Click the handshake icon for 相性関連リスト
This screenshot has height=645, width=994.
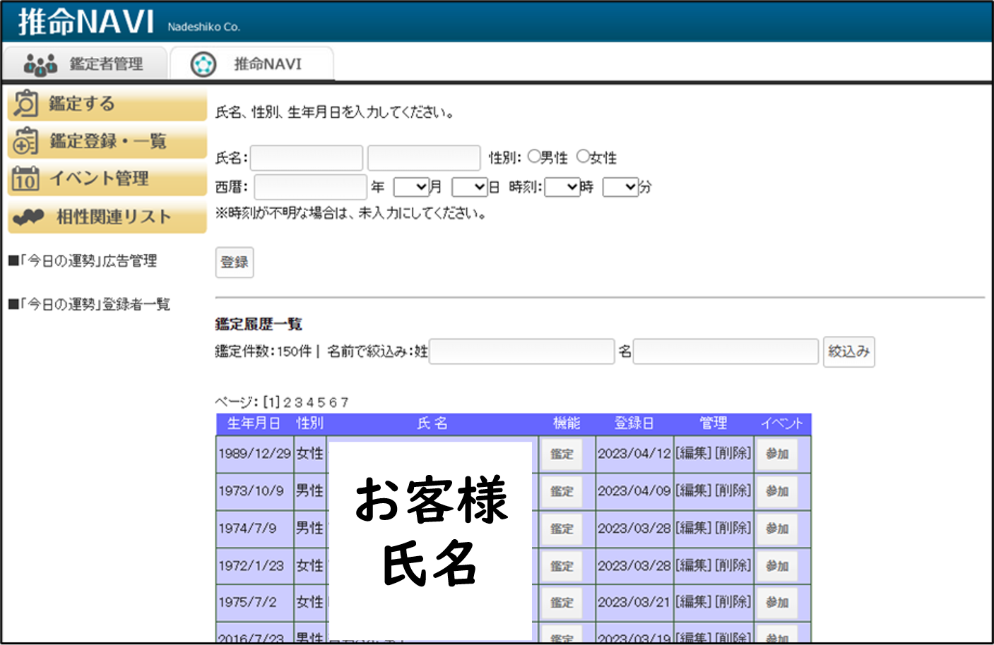point(29,217)
